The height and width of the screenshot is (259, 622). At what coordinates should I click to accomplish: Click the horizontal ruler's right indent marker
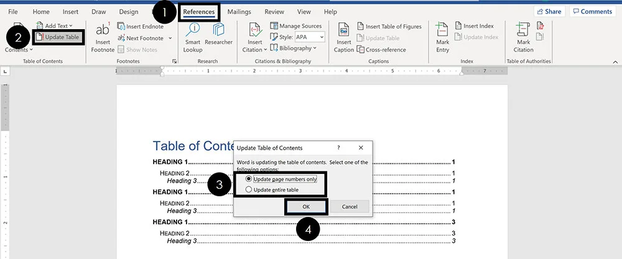click(462, 73)
